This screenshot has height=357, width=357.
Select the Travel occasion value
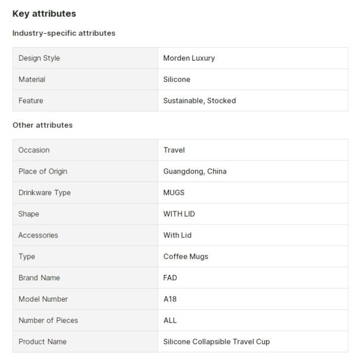click(x=174, y=150)
